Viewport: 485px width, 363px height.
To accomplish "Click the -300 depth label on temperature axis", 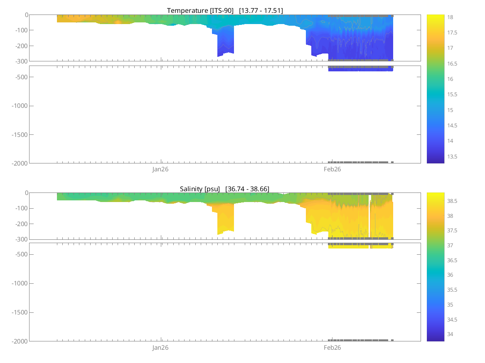I will tap(21, 61).
